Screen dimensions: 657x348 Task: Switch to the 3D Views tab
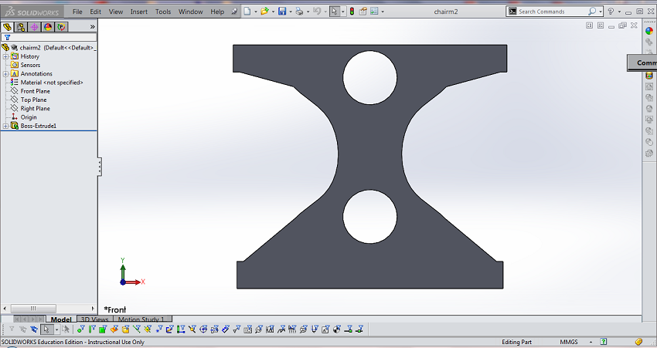(94, 319)
